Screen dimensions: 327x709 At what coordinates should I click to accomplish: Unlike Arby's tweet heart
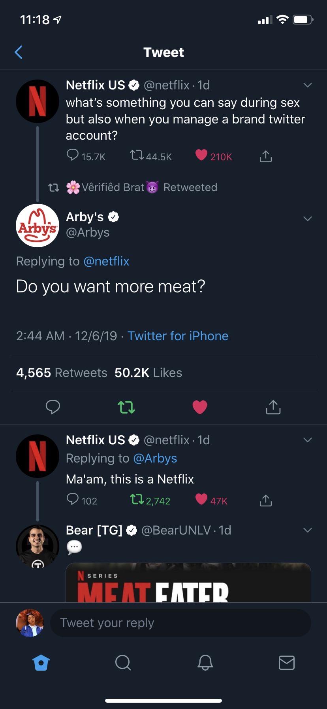[x=199, y=407]
